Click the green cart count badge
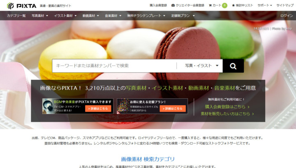This screenshot has height=168, width=296. point(224,5)
